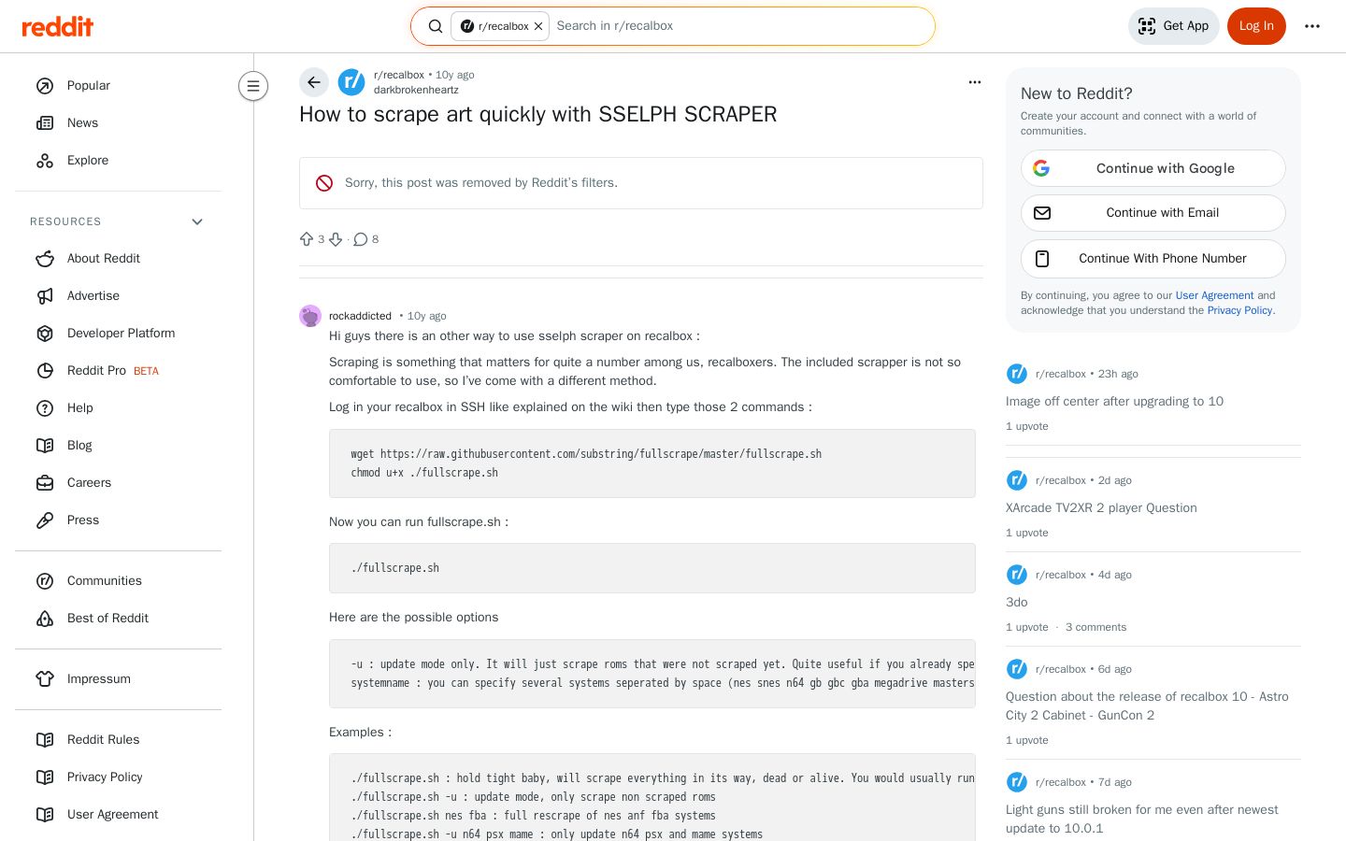The width and height of the screenshot is (1346, 841).
Task: Open the header three-dot overflow menu
Action: (1312, 26)
